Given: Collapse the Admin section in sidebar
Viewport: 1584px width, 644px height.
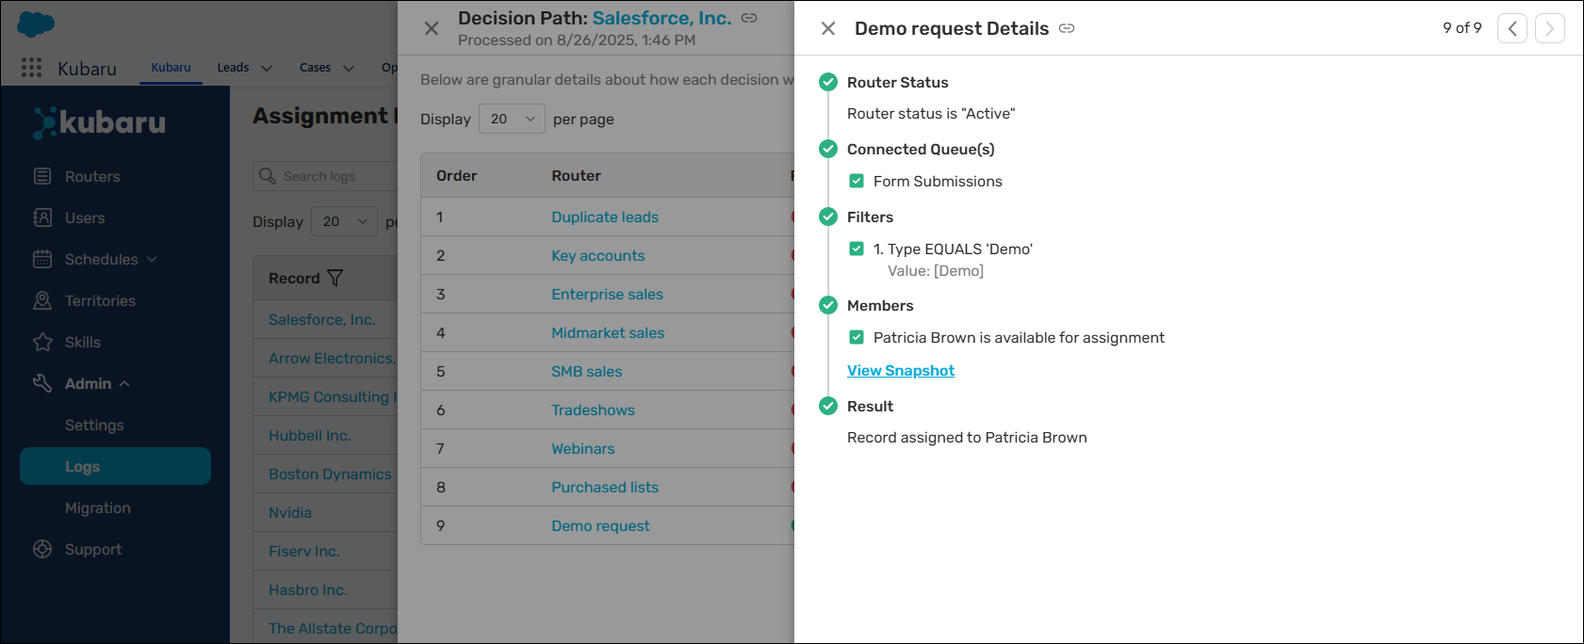Looking at the screenshot, I should (x=124, y=383).
